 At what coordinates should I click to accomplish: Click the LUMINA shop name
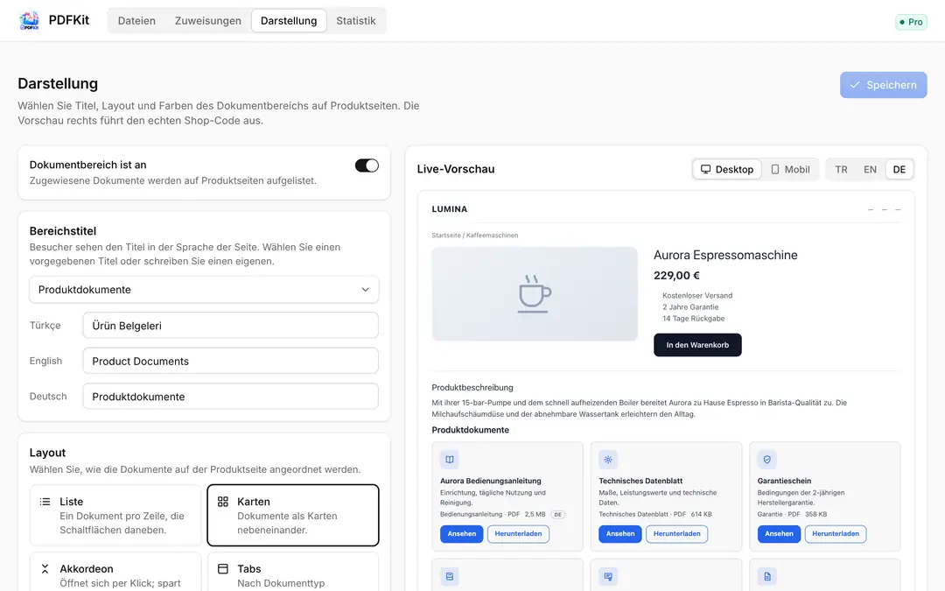pos(450,209)
